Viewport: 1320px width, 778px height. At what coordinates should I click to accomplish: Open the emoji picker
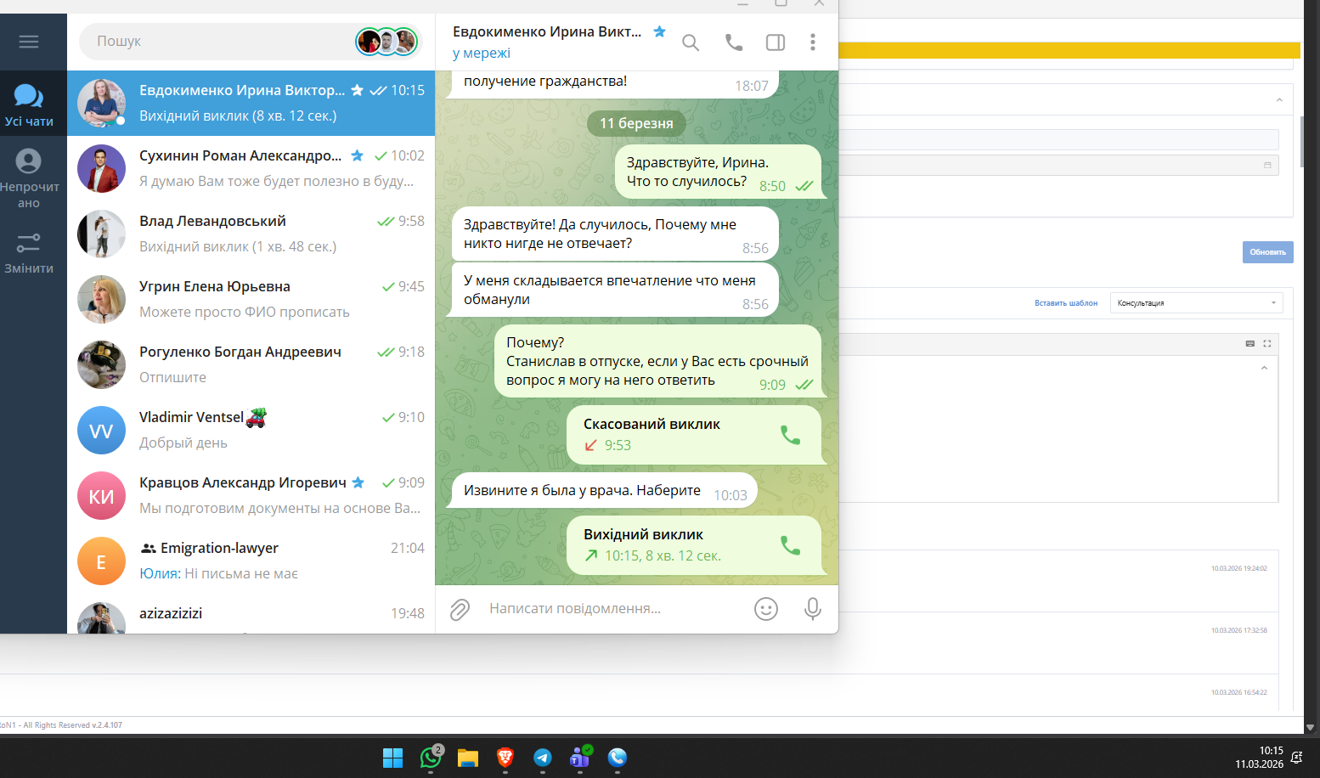point(766,609)
